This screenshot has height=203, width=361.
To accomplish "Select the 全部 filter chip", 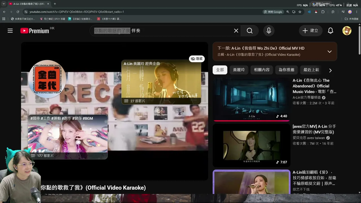I will (220, 70).
